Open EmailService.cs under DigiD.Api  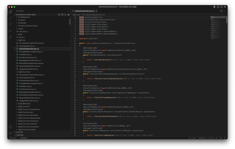[25, 54]
